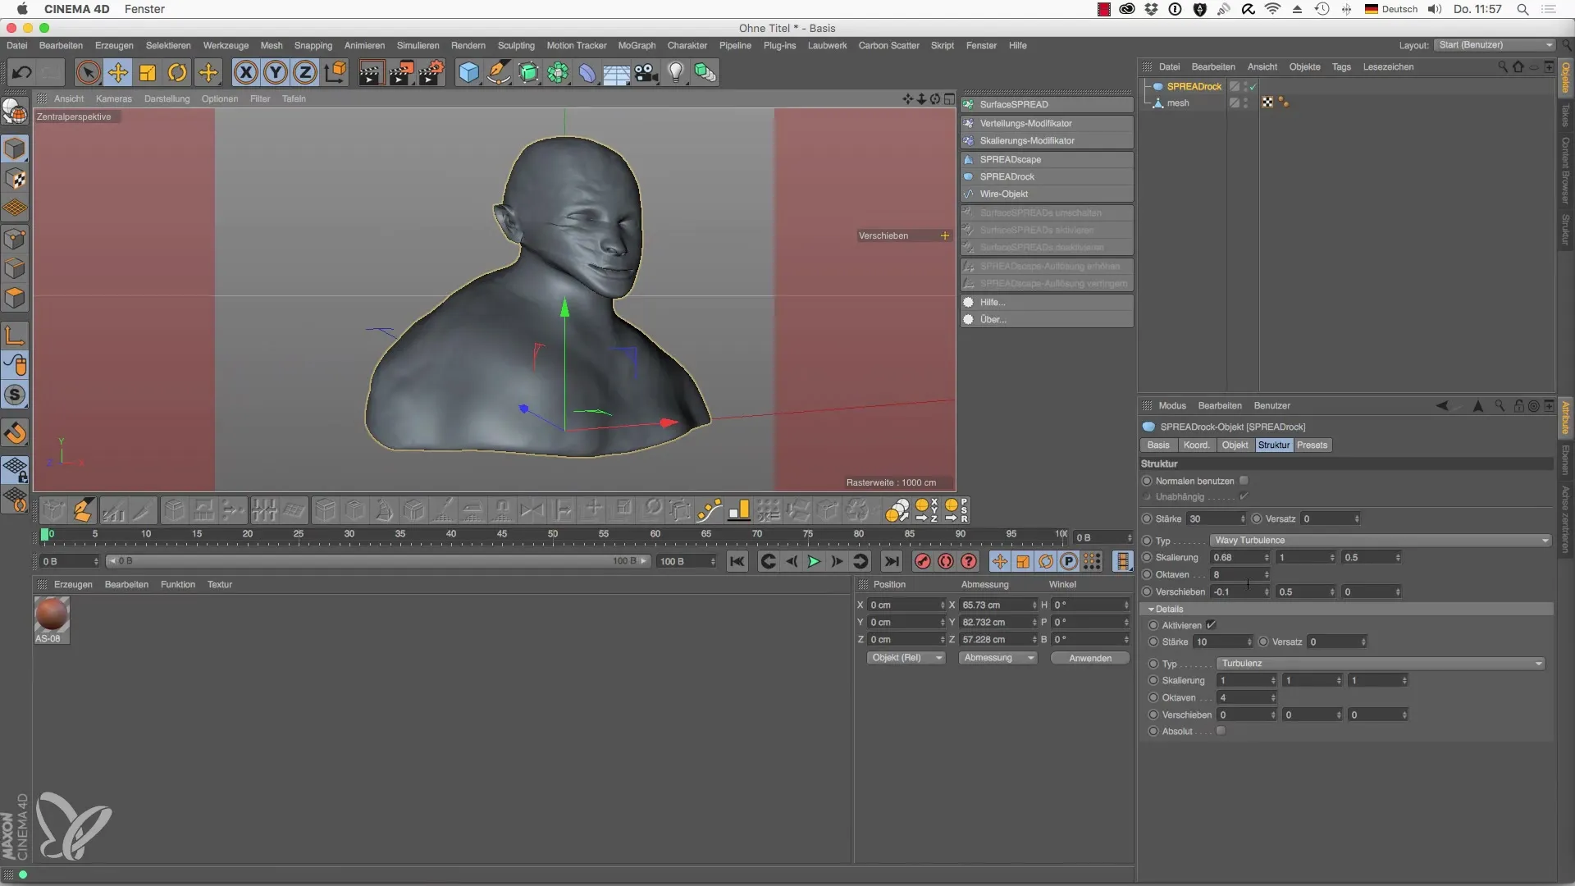This screenshot has height=886, width=1575.
Task: Click the Axis mode L icon
Action: 15,335
